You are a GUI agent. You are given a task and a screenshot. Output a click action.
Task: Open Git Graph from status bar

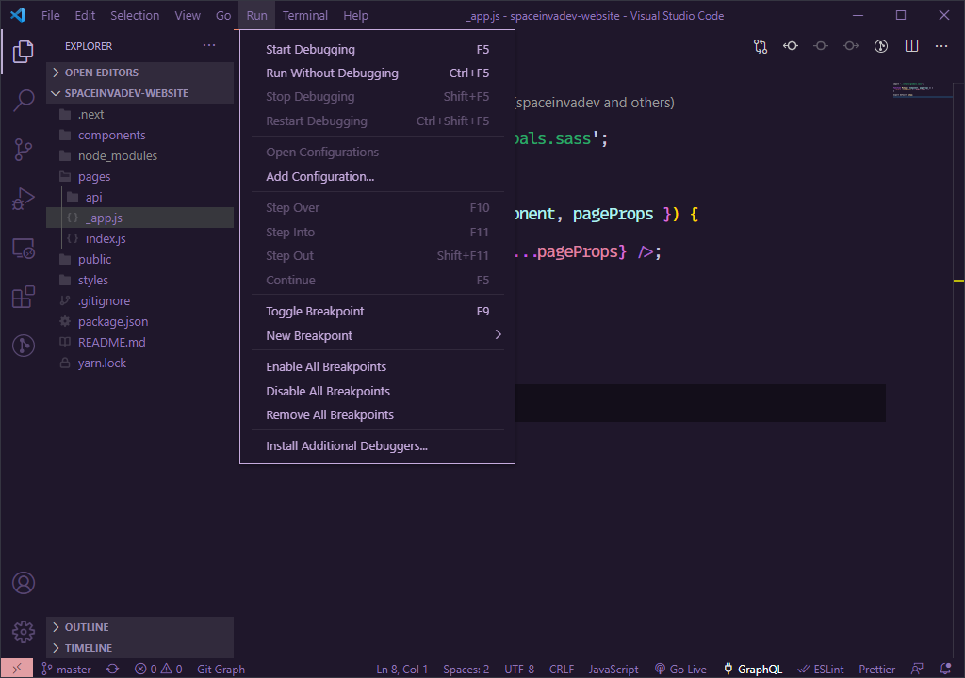click(x=221, y=669)
